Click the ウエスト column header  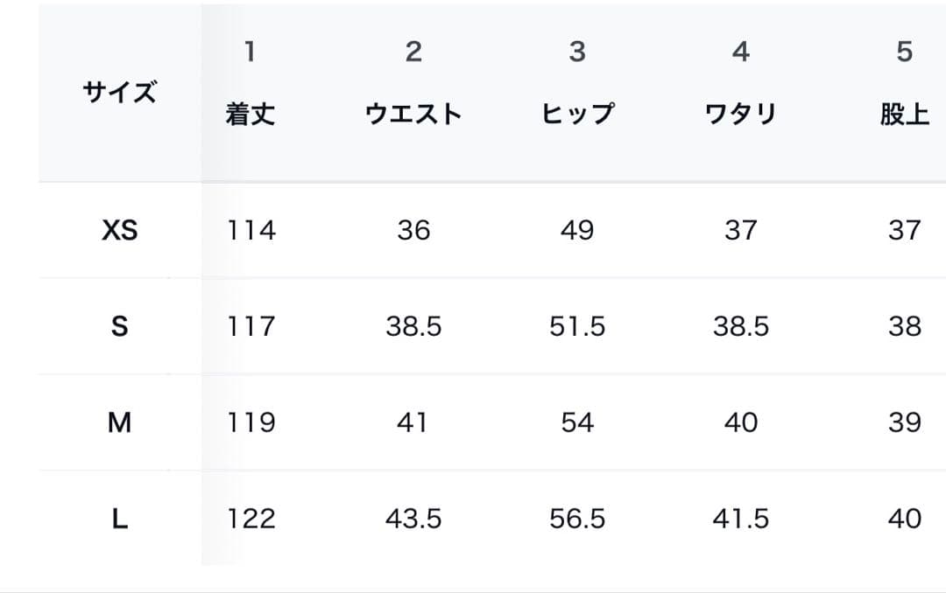413,115
